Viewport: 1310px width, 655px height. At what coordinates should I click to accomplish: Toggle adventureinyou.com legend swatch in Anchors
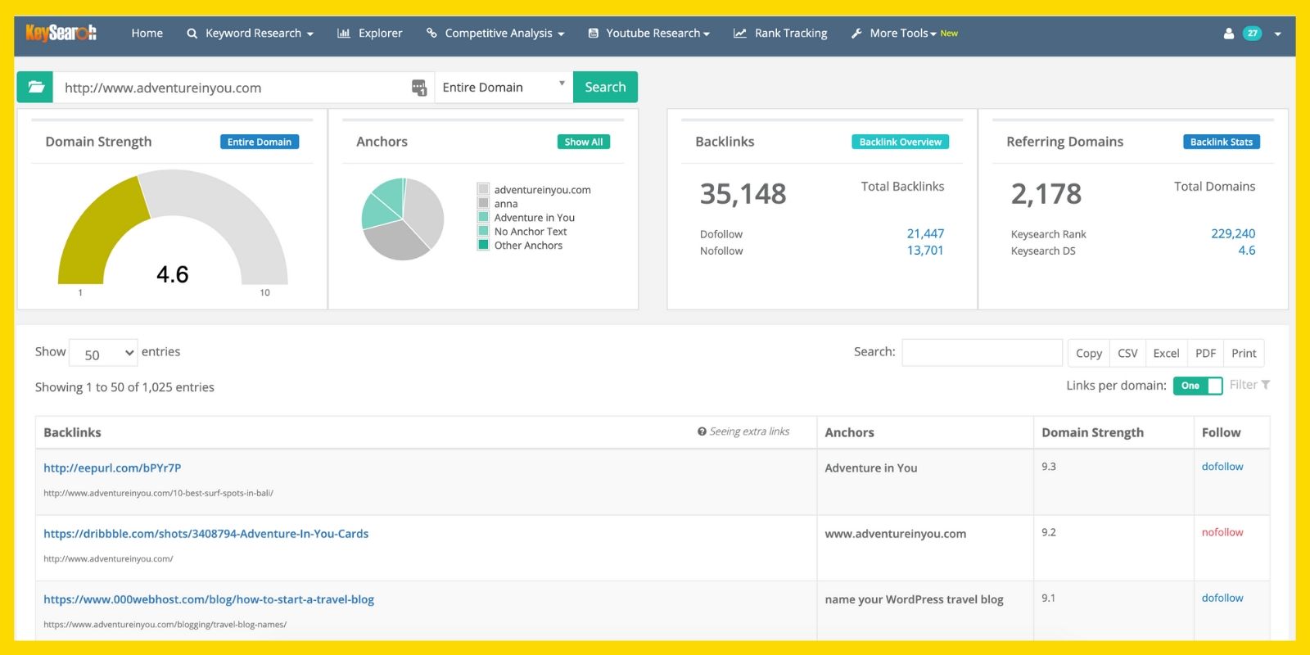pos(483,189)
